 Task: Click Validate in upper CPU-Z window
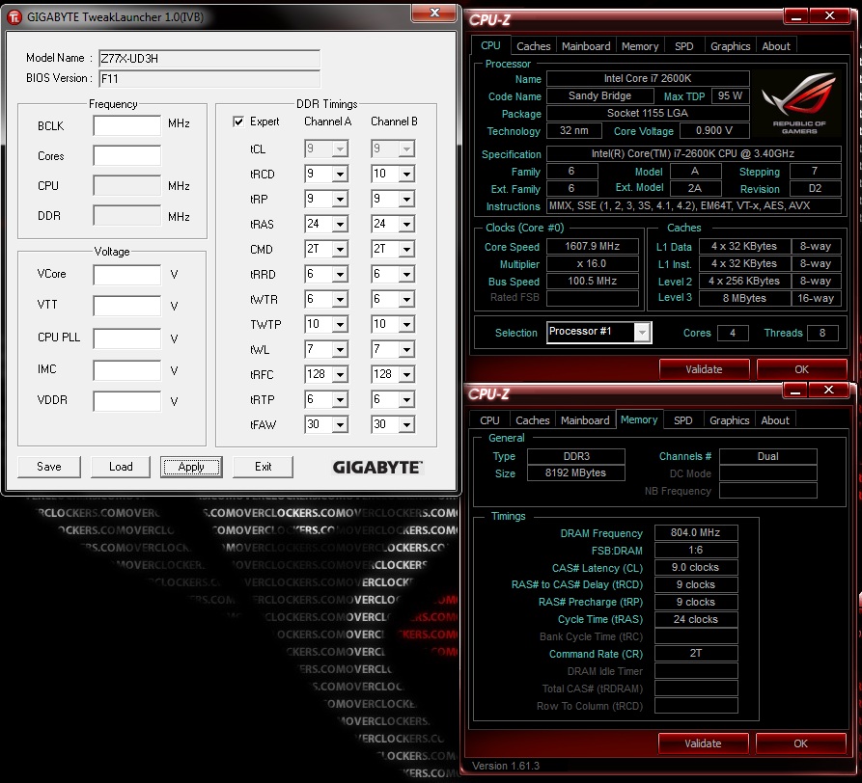tap(704, 369)
